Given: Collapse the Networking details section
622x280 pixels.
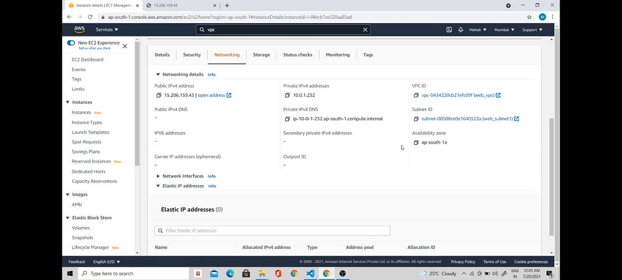Looking at the screenshot, I should pyautogui.click(x=158, y=74).
